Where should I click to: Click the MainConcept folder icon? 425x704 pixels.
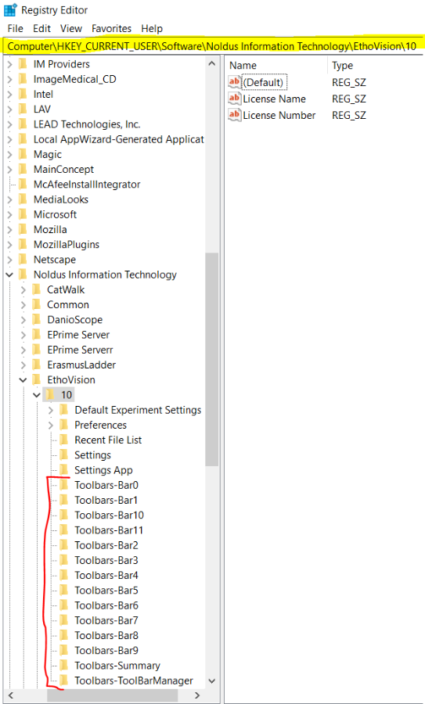tap(23, 169)
